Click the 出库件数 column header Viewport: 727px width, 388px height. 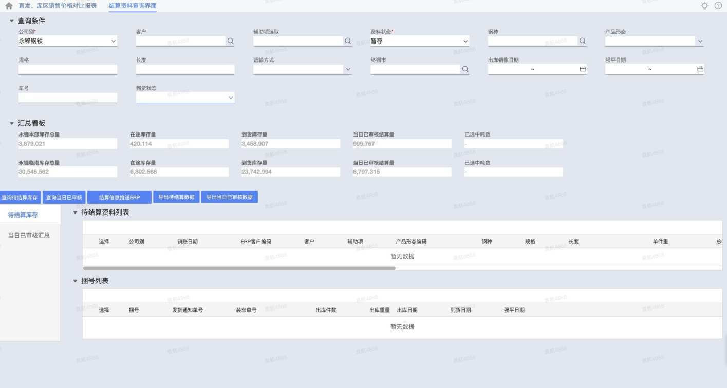click(326, 310)
